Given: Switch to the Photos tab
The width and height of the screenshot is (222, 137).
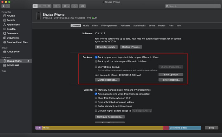Looking at the screenshot, I should [161, 26].
